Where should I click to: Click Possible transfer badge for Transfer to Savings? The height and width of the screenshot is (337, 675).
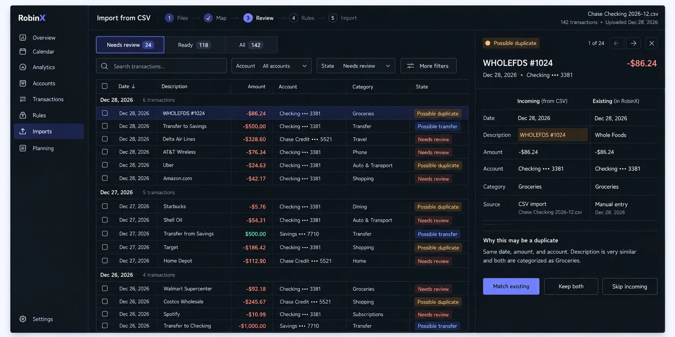438,127
